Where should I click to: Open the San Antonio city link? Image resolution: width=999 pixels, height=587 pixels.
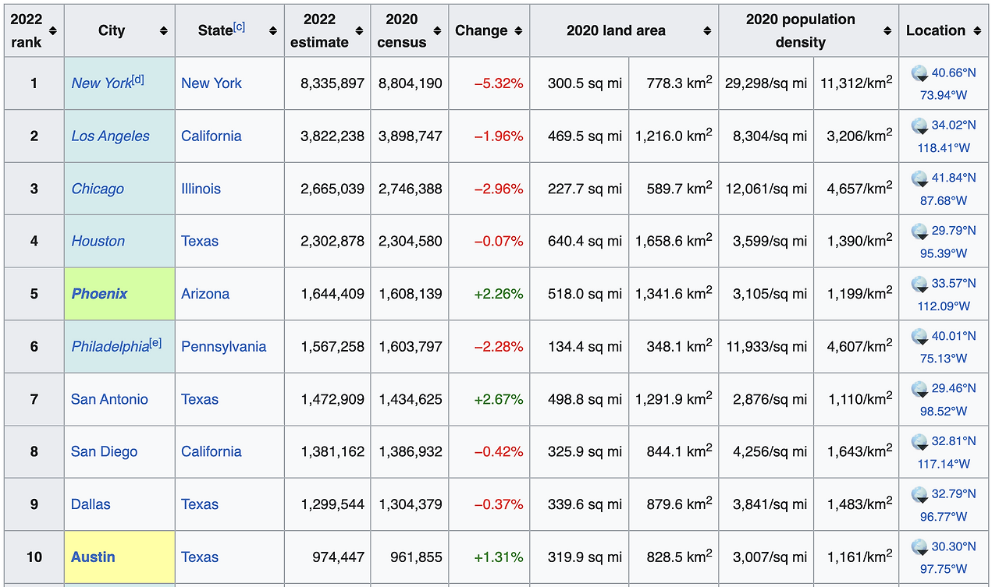click(x=109, y=399)
